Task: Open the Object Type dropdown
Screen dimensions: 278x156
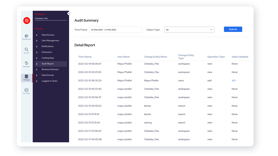Action: click(x=189, y=30)
